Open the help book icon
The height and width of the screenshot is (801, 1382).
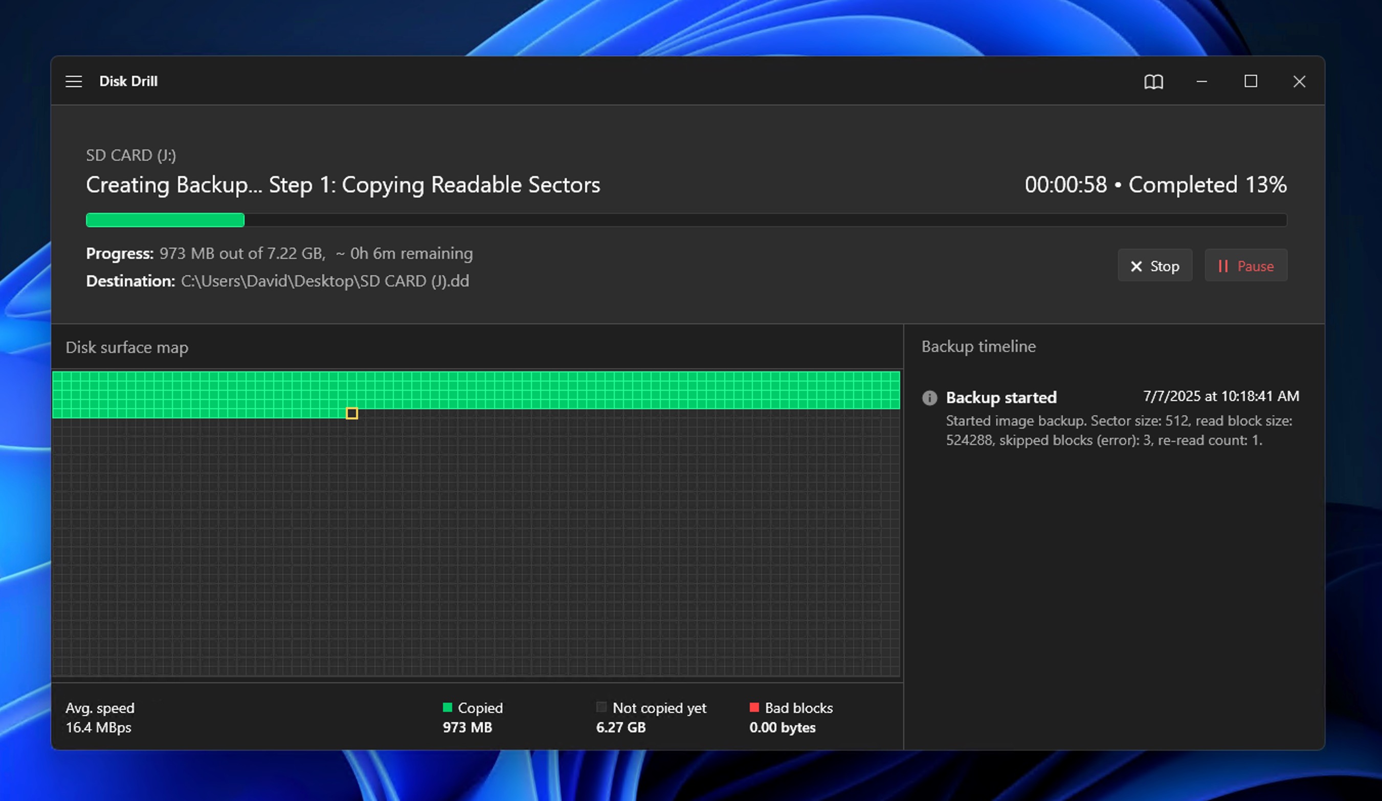tap(1153, 82)
